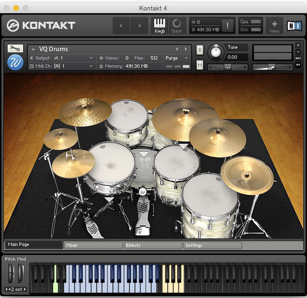Click the NI Native Instruments logo
Screen dimensions: 307x298
pos(294,26)
